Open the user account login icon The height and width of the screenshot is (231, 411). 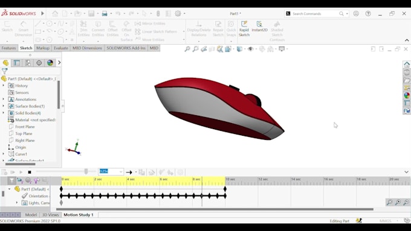[356, 14]
